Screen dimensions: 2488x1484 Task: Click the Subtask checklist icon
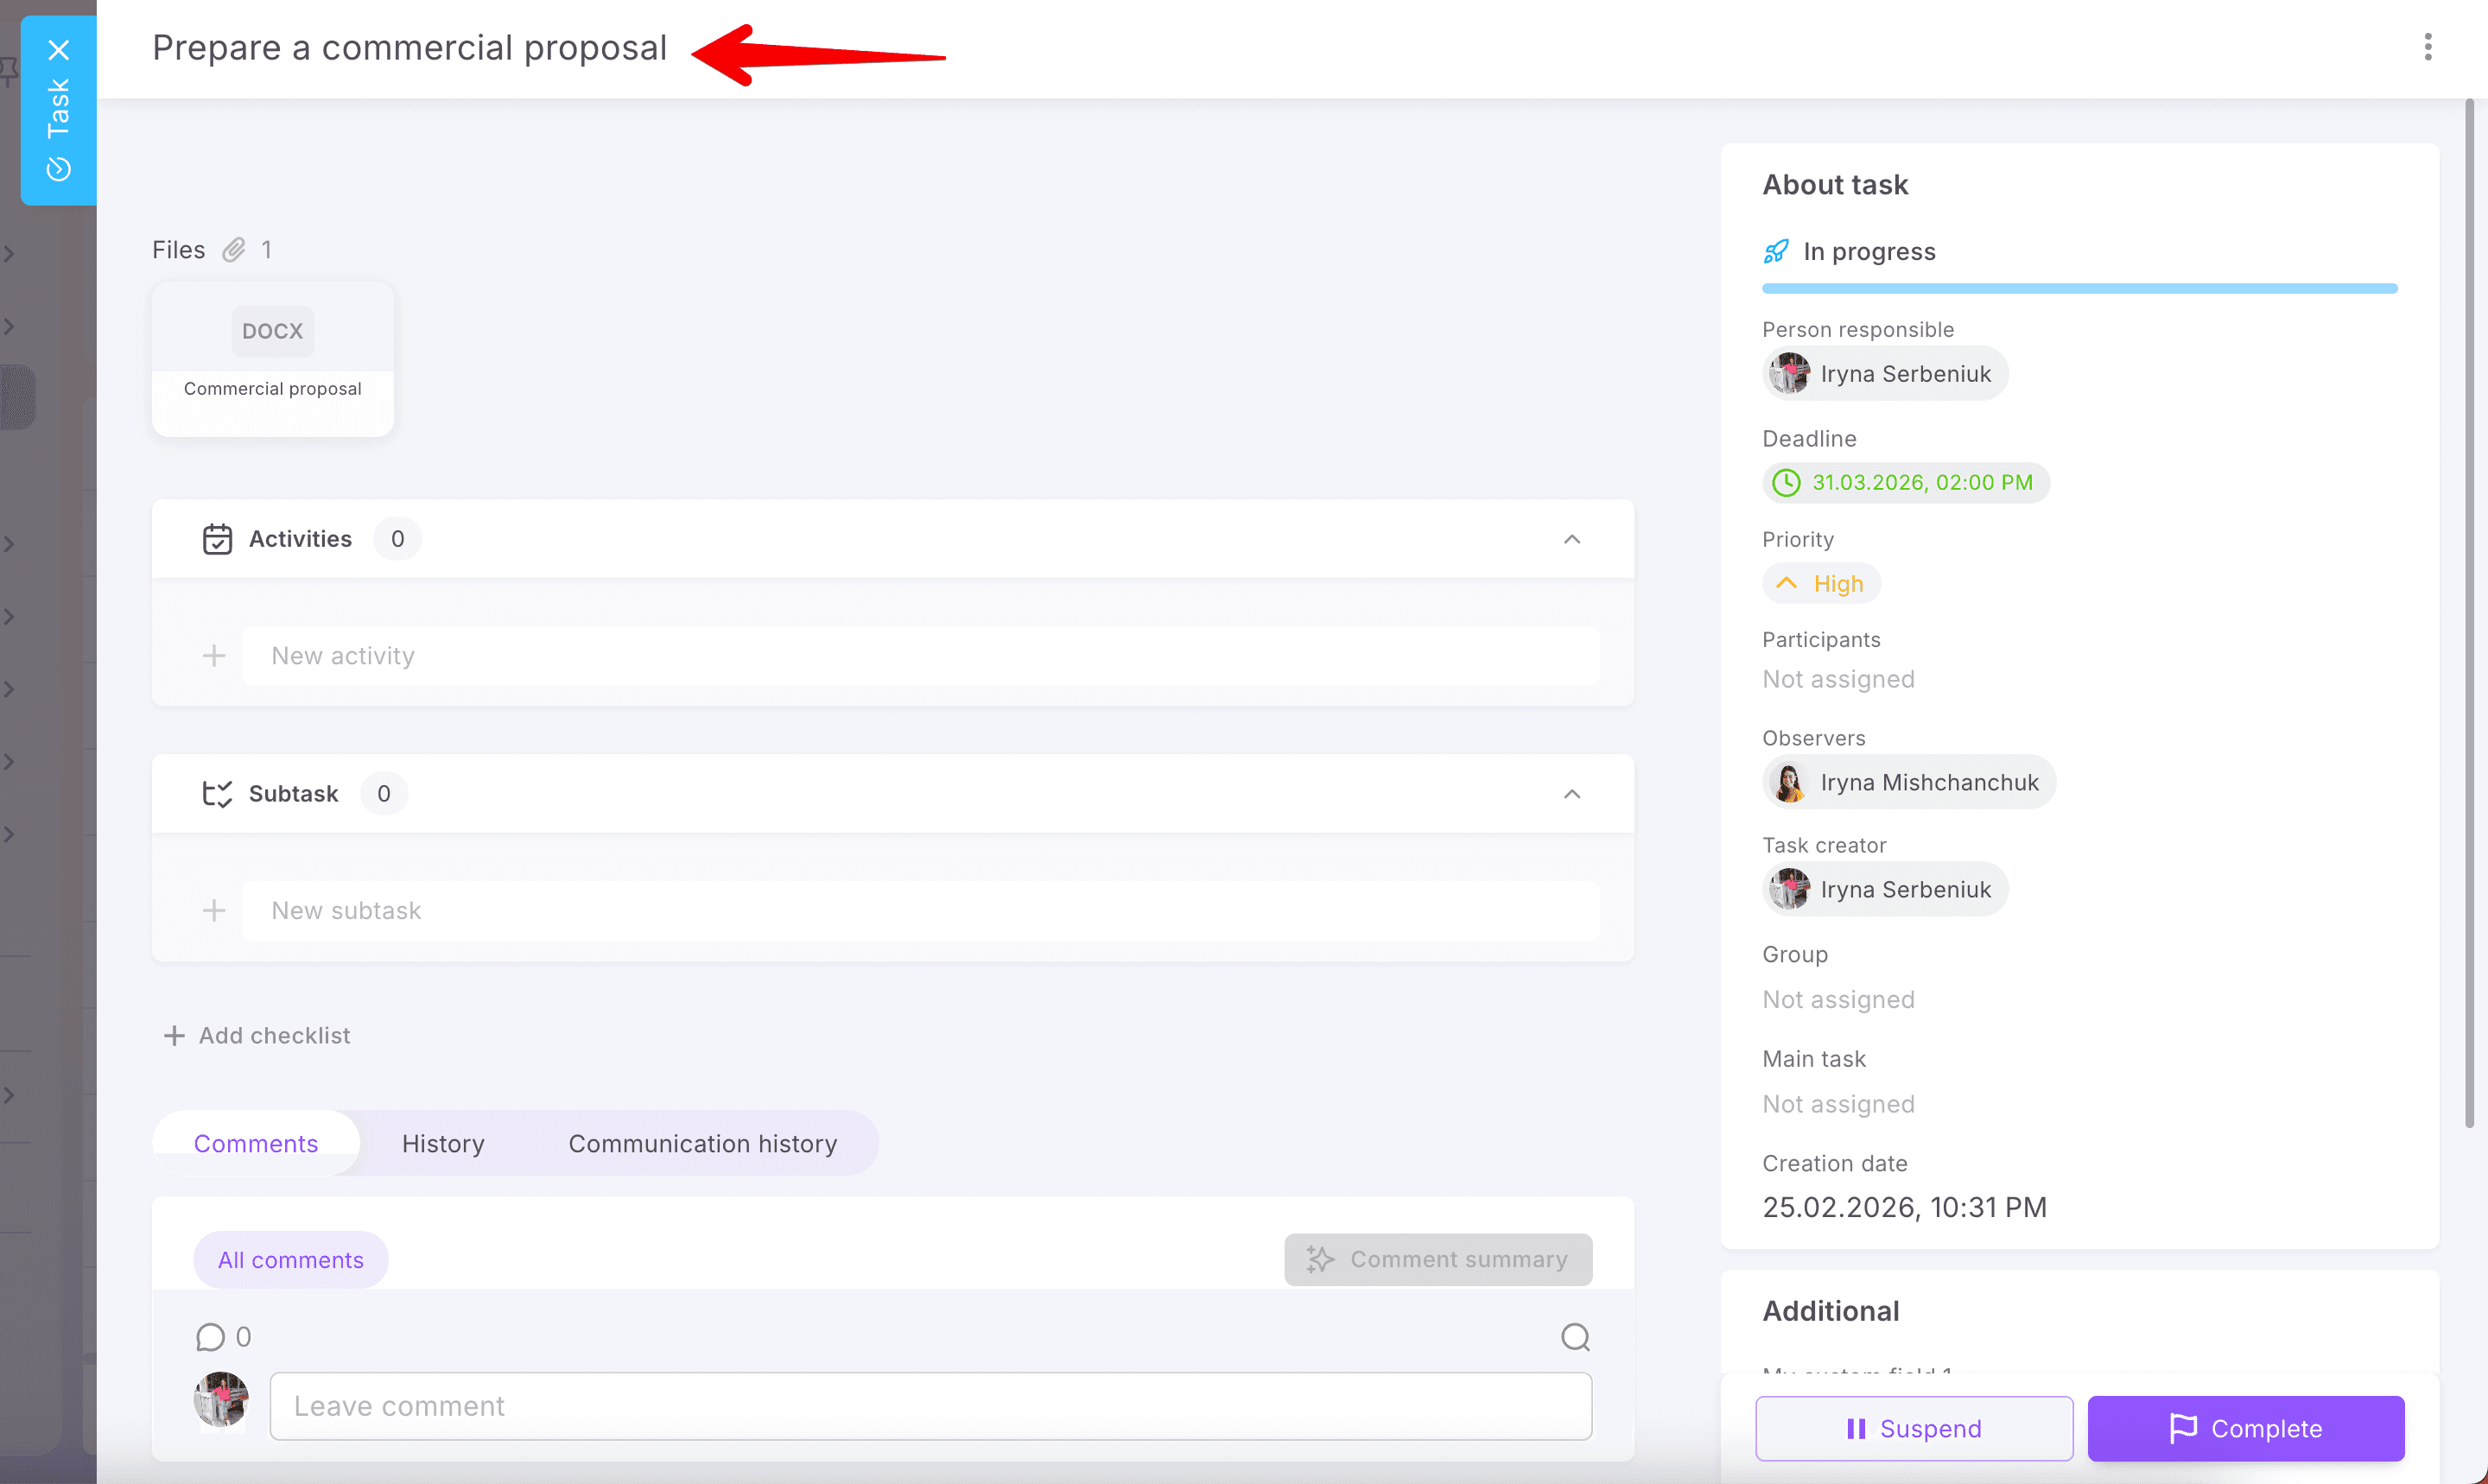point(217,794)
